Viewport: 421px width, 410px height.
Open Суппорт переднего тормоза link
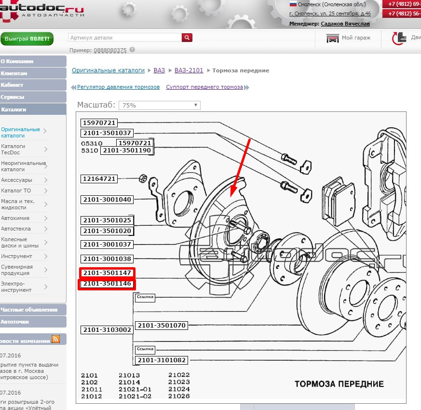pyautogui.click(x=204, y=87)
